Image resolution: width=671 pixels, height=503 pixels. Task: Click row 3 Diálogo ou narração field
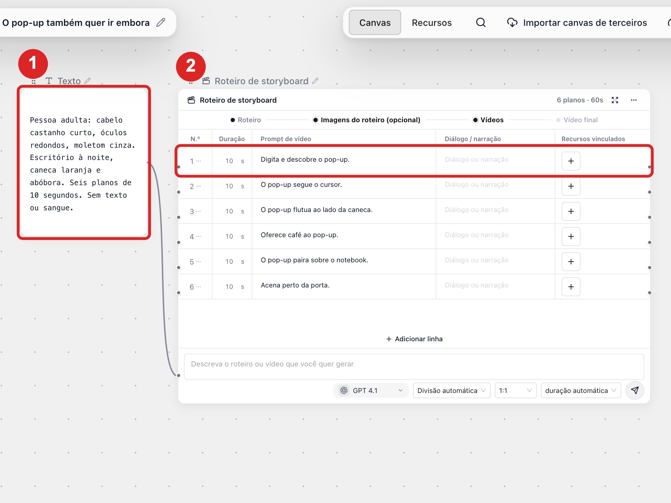click(x=495, y=211)
